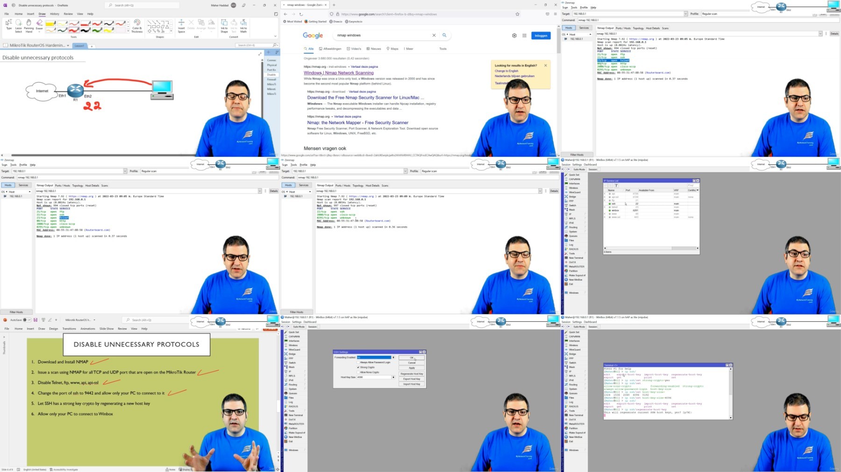This screenshot has width=841, height=472.
Task: Open Bridge in the SSH Settings WinBox frame
Action: [x=294, y=354]
